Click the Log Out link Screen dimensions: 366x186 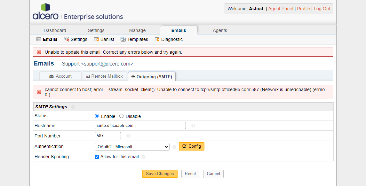tap(322, 9)
